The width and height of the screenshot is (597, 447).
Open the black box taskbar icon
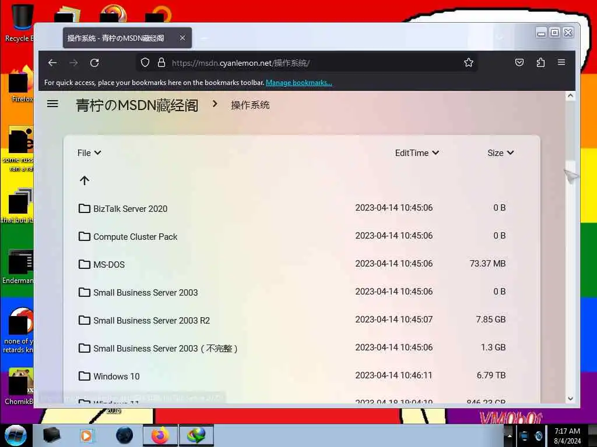point(51,435)
